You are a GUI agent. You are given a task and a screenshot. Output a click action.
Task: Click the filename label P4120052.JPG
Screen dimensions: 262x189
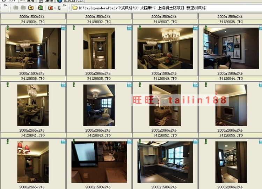165,135
